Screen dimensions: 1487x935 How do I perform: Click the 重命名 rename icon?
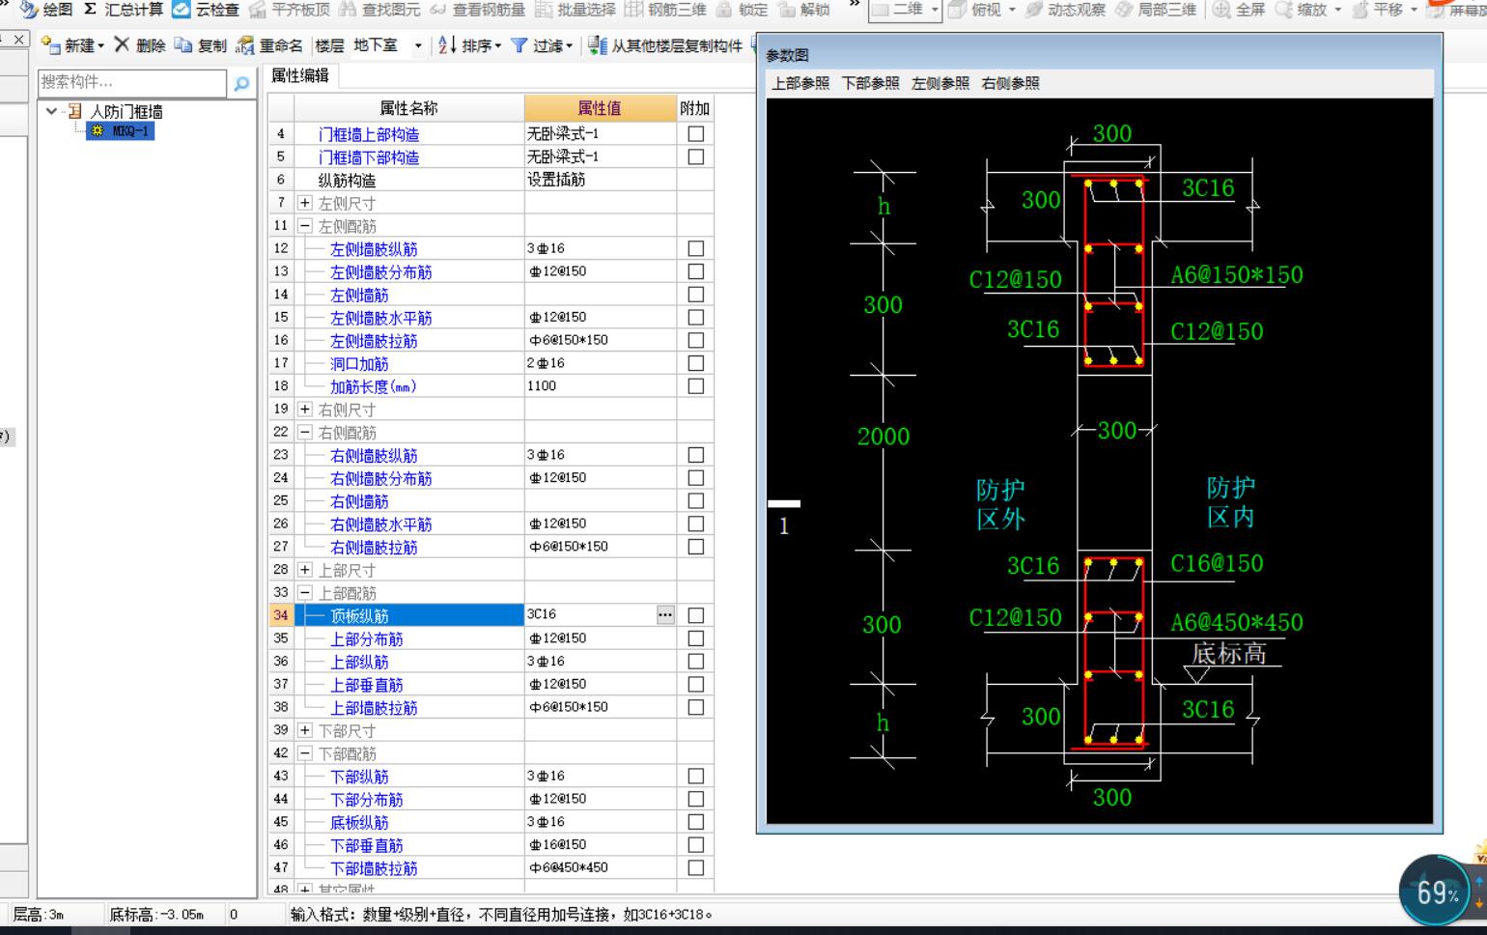[x=246, y=45]
